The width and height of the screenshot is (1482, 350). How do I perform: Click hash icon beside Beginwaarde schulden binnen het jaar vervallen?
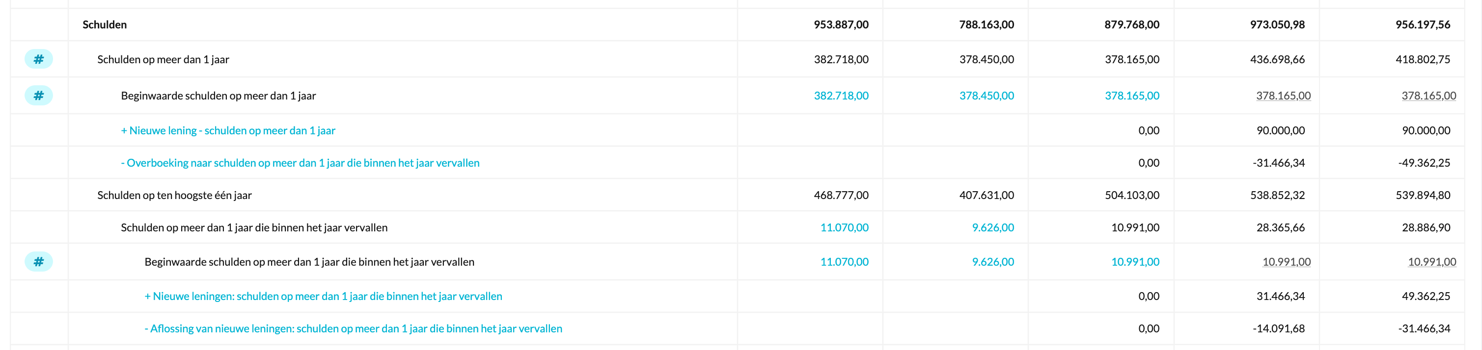pyautogui.click(x=38, y=261)
